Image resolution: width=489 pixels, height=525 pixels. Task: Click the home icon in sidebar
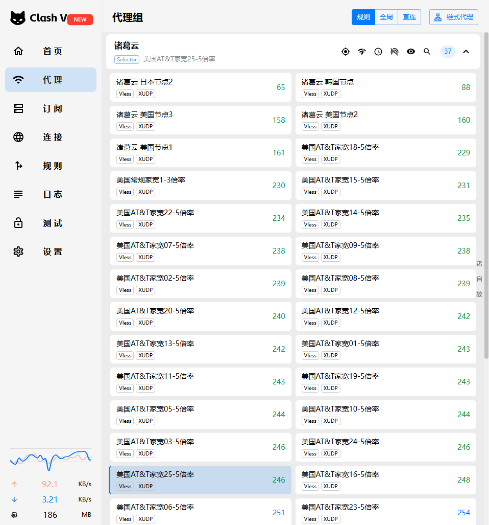click(18, 51)
